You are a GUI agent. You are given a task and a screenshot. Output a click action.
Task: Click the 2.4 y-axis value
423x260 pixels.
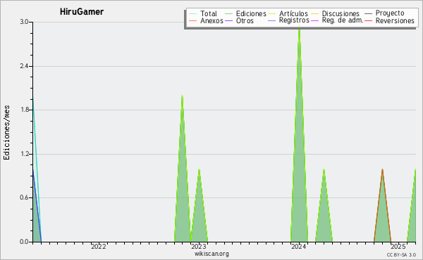pos(24,66)
